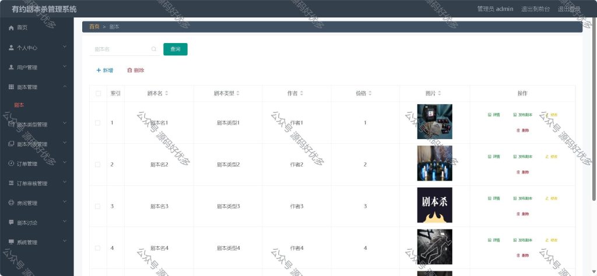The image size is (597, 276).
Task: Expand 房间管理 with its chevron arrow
Action: (x=64, y=202)
